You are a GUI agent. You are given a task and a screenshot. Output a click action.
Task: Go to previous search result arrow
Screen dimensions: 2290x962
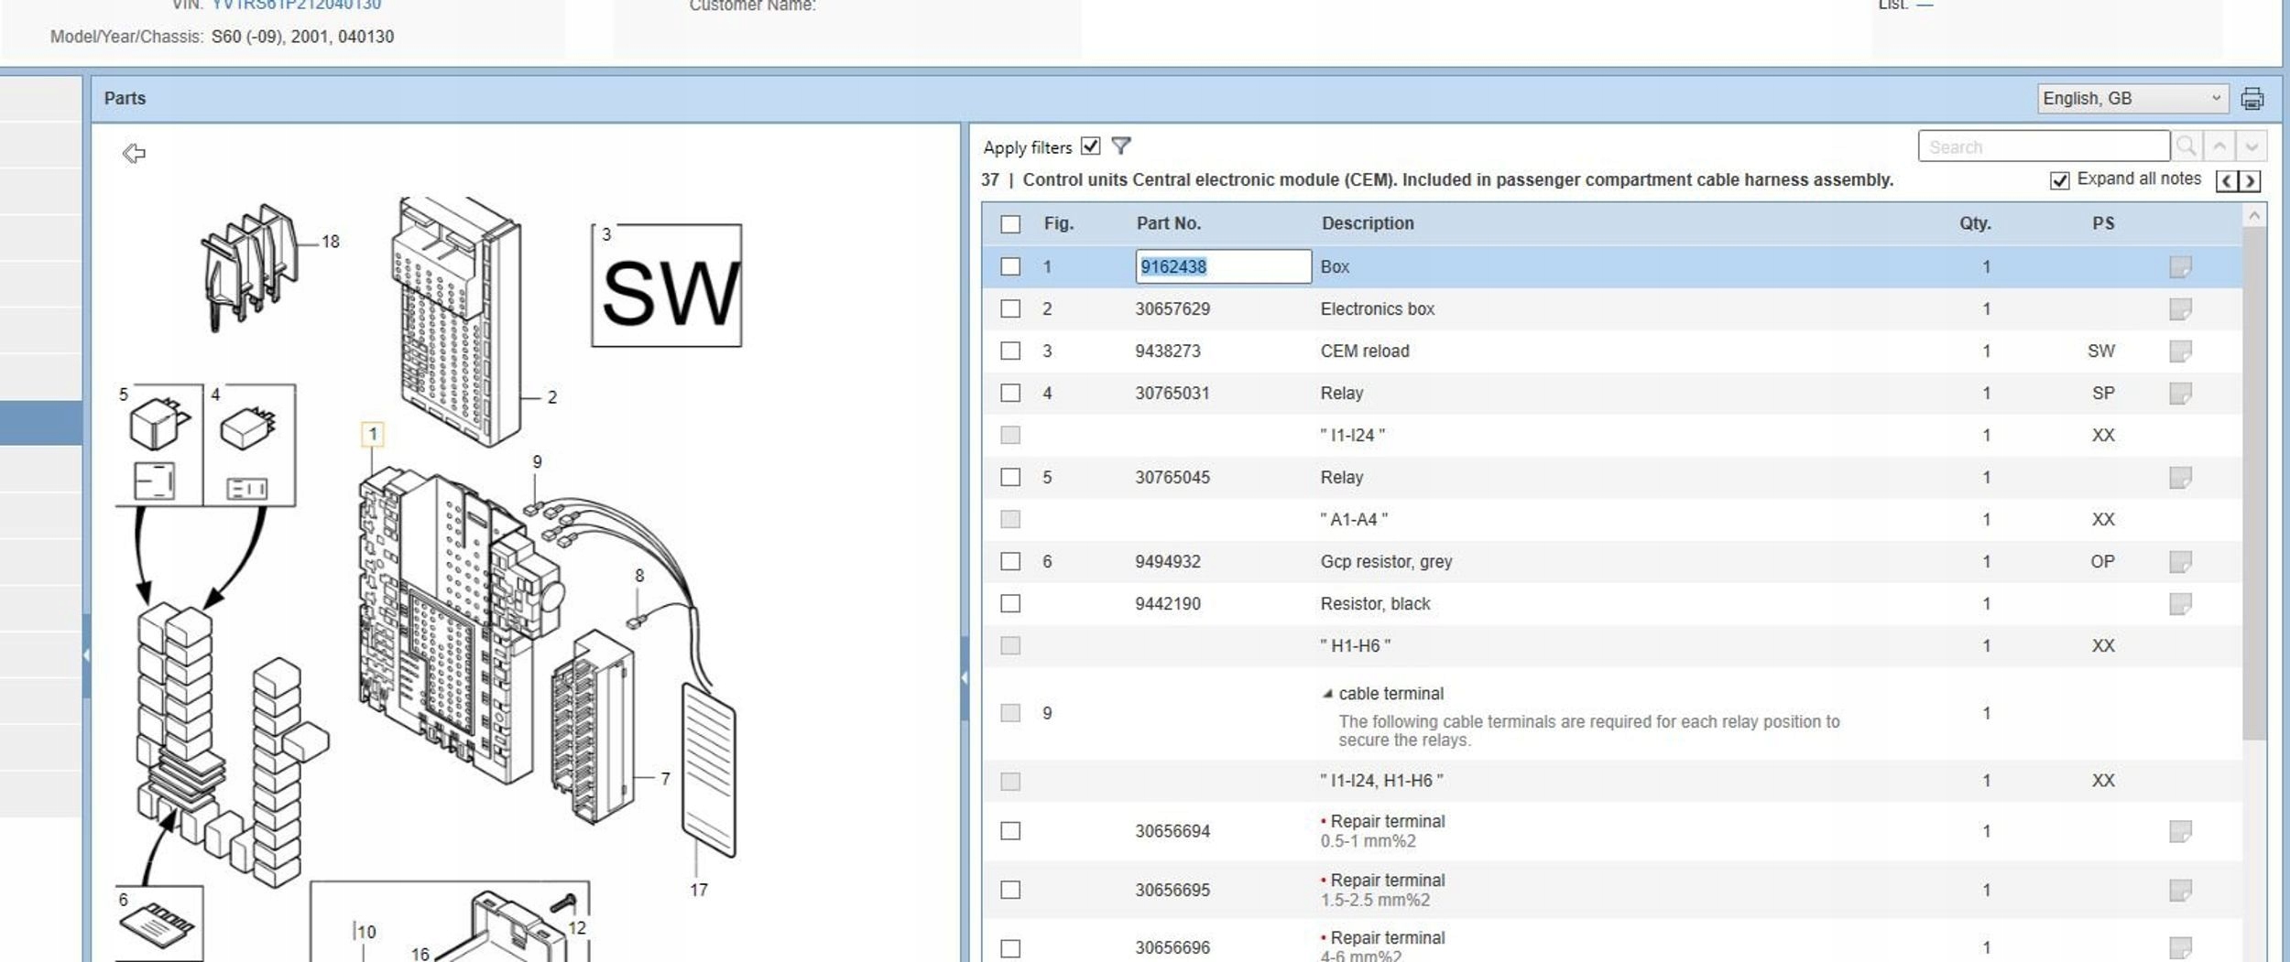coord(2219,146)
